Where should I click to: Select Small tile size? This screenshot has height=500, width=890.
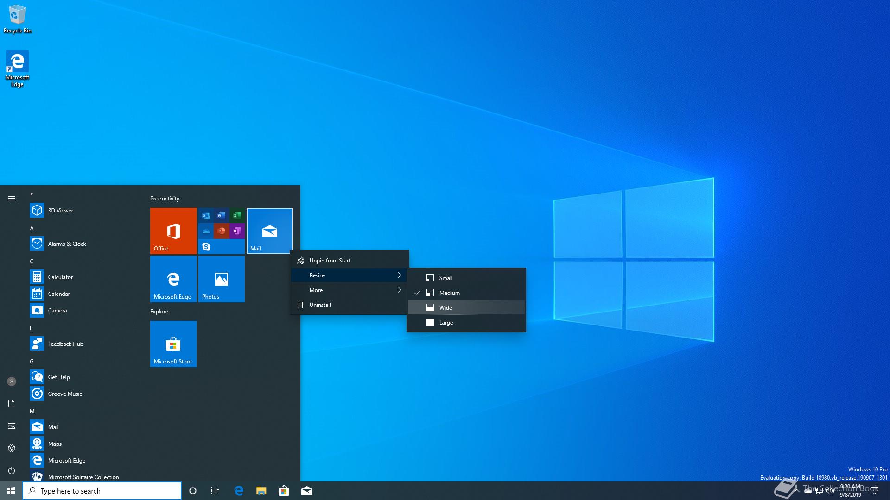(466, 278)
